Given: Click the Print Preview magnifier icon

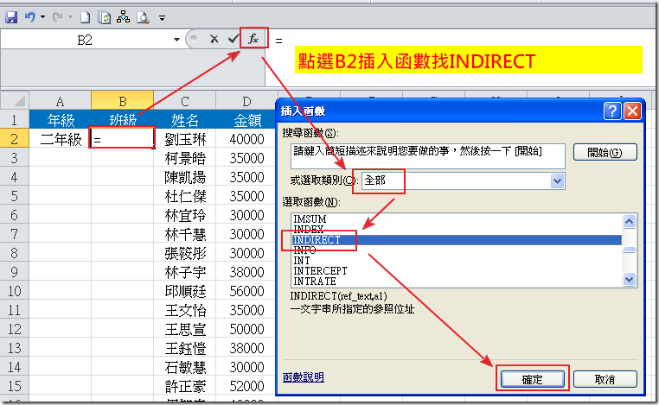Looking at the screenshot, I should [x=143, y=17].
